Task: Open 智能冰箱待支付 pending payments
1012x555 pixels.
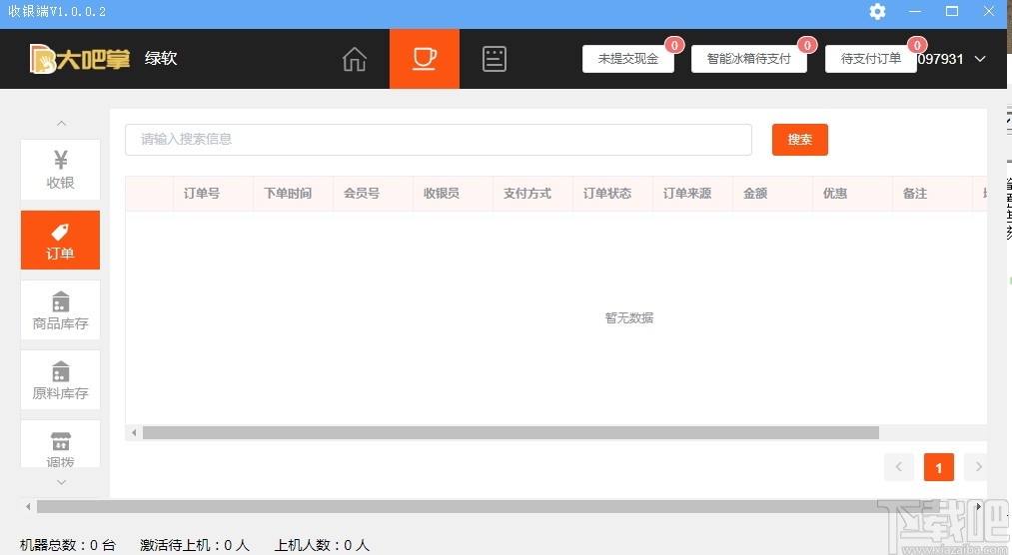Action: pyautogui.click(x=748, y=59)
